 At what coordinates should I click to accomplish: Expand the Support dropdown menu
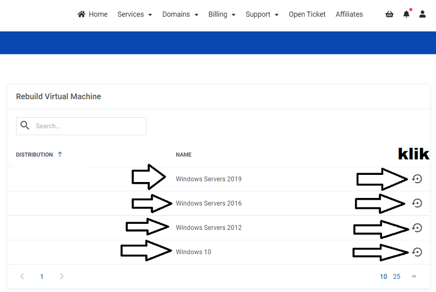(262, 14)
